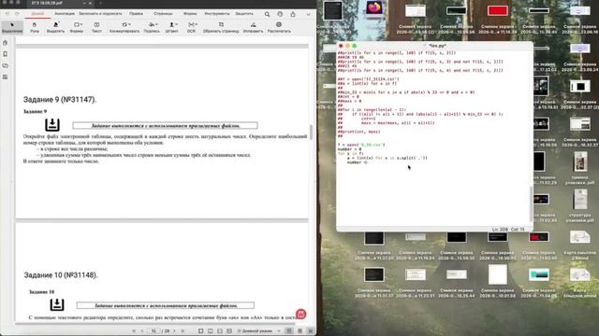Open the Формы ribbon tab
Image resolution: width=599 pixels, height=336 pixels.
(x=190, y=14)
